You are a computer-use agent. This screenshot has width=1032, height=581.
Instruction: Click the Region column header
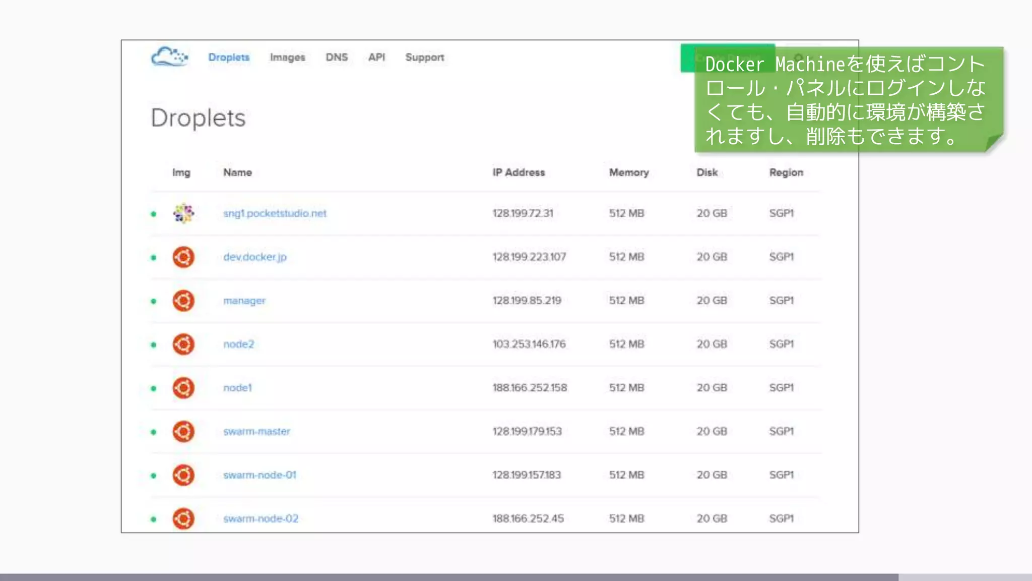click(786, 172)
